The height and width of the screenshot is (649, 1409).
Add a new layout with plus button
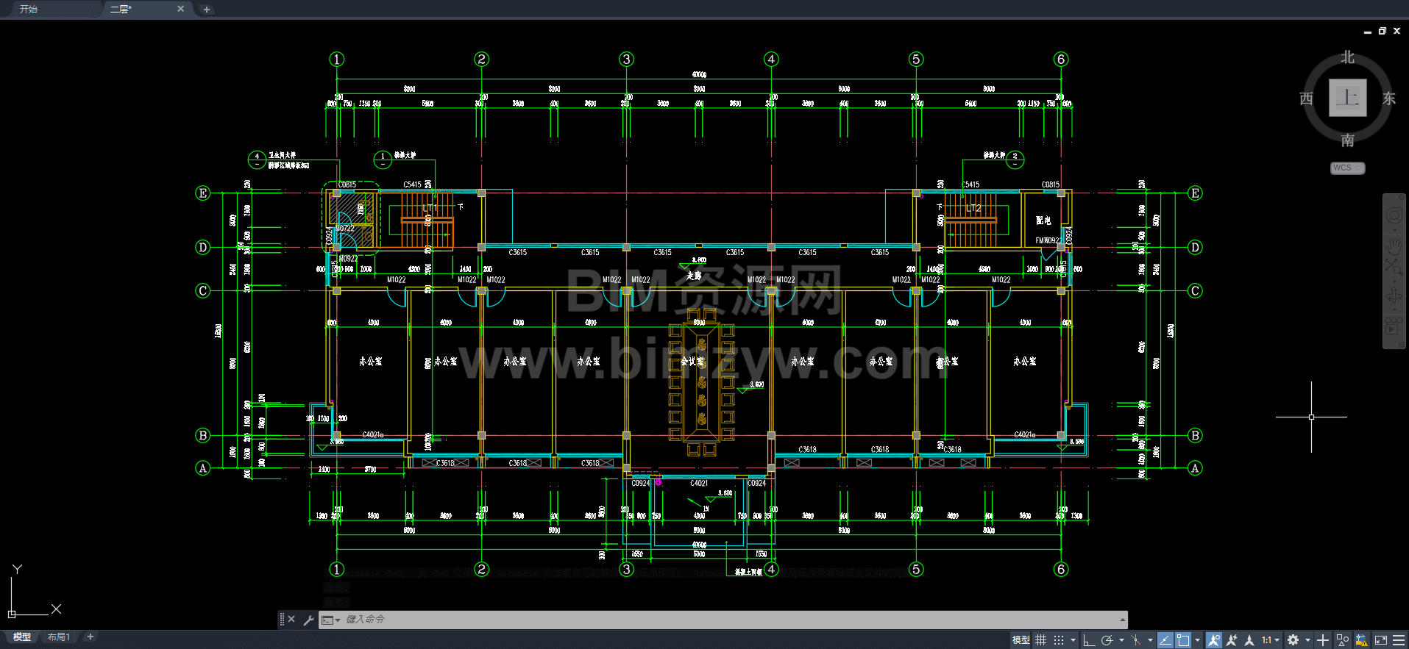click(x=90, y=637)
